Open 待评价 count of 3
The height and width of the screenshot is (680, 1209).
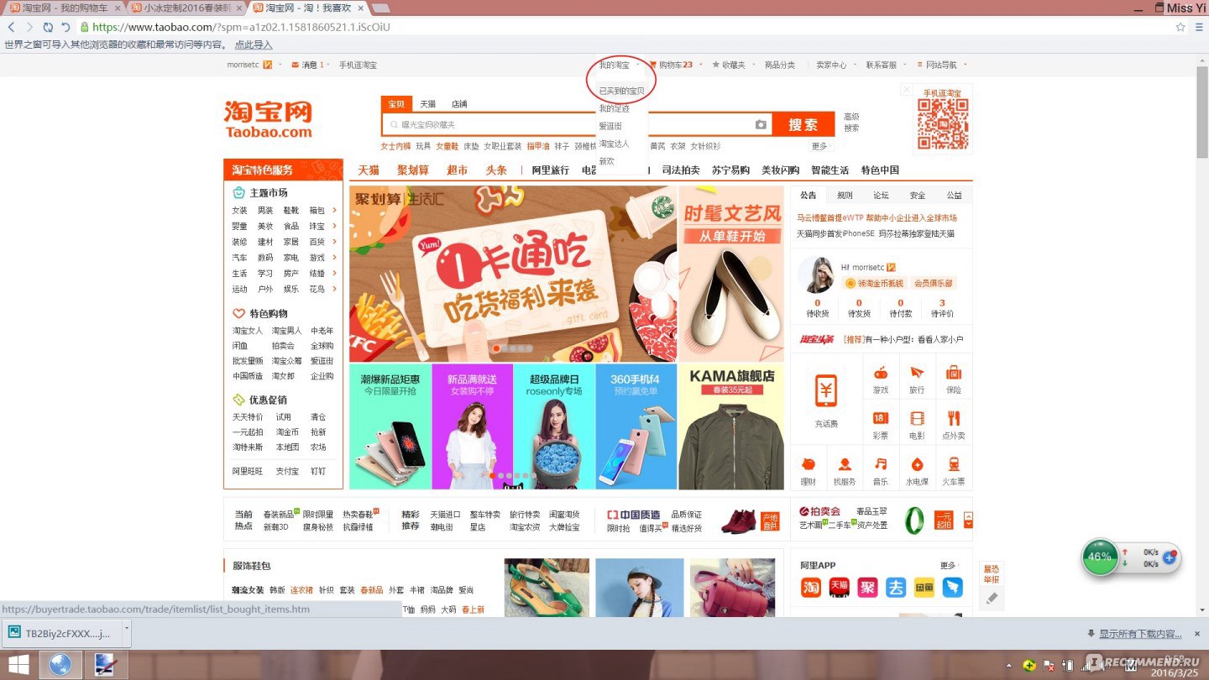click(942, 308)
